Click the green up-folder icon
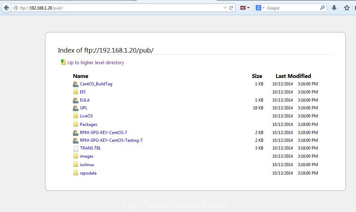356x212 pixels. coord(63,62)
